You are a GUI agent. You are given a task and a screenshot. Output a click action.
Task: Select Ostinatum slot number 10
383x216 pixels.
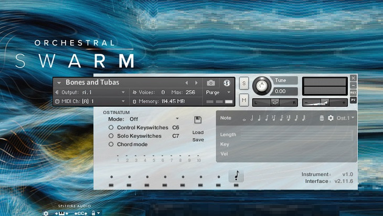[199, 160]
